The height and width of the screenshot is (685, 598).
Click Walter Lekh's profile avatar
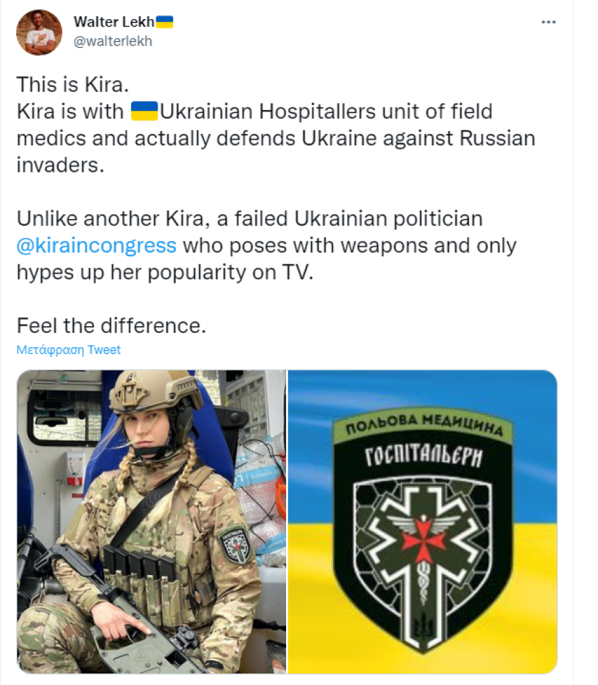tap(39, 32)
